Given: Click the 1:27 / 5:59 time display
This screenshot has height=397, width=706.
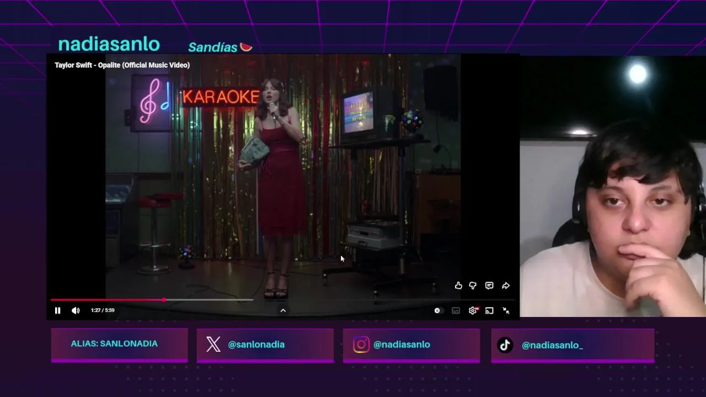Looking at the screenshot, I should click(103, 310).
